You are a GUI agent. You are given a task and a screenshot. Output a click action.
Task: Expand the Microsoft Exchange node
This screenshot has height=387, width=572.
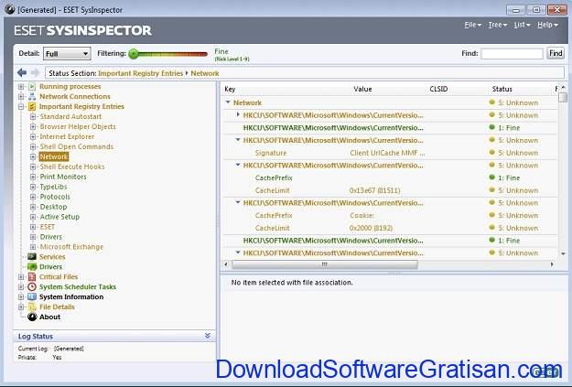(x=33, y=247)
